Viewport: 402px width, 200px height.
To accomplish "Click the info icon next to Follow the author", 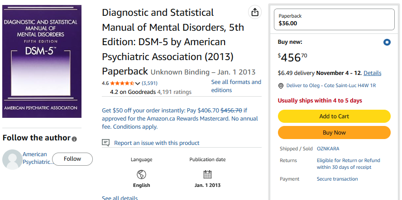I will pyautogui.click(x=74, y=139).
